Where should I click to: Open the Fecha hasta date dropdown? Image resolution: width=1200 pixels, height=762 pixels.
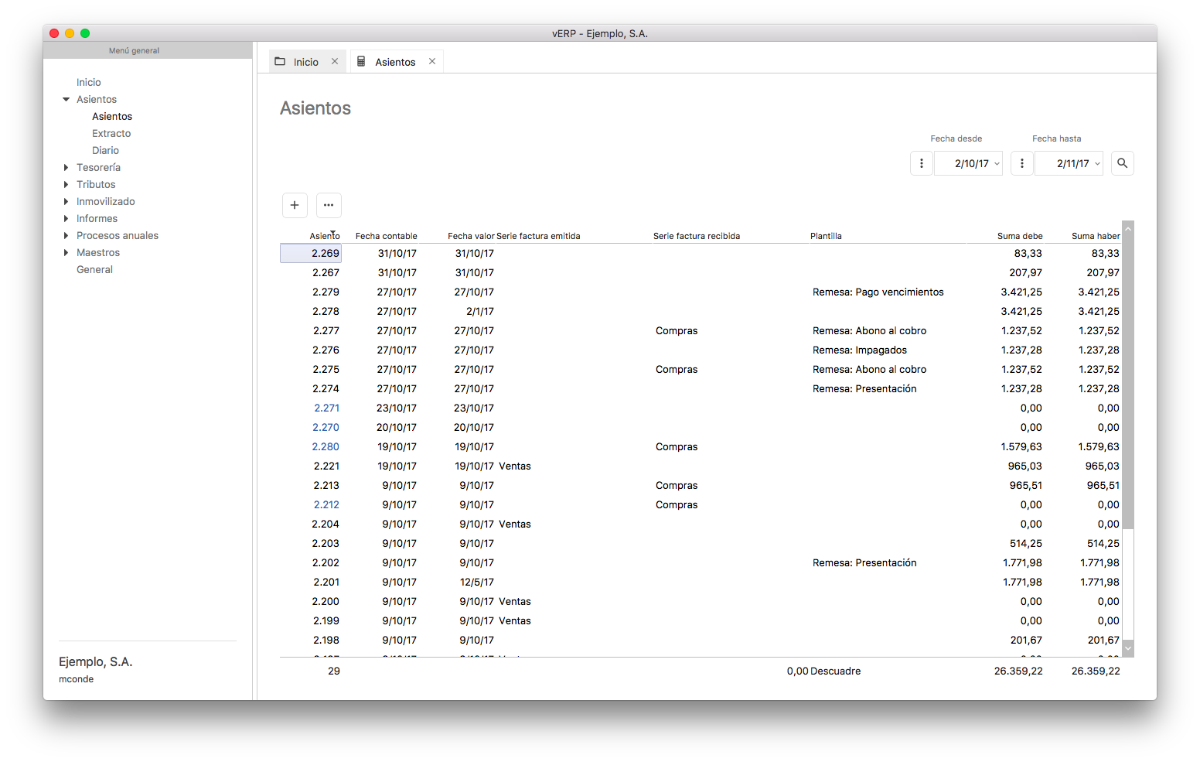[x=1097, y=163]
